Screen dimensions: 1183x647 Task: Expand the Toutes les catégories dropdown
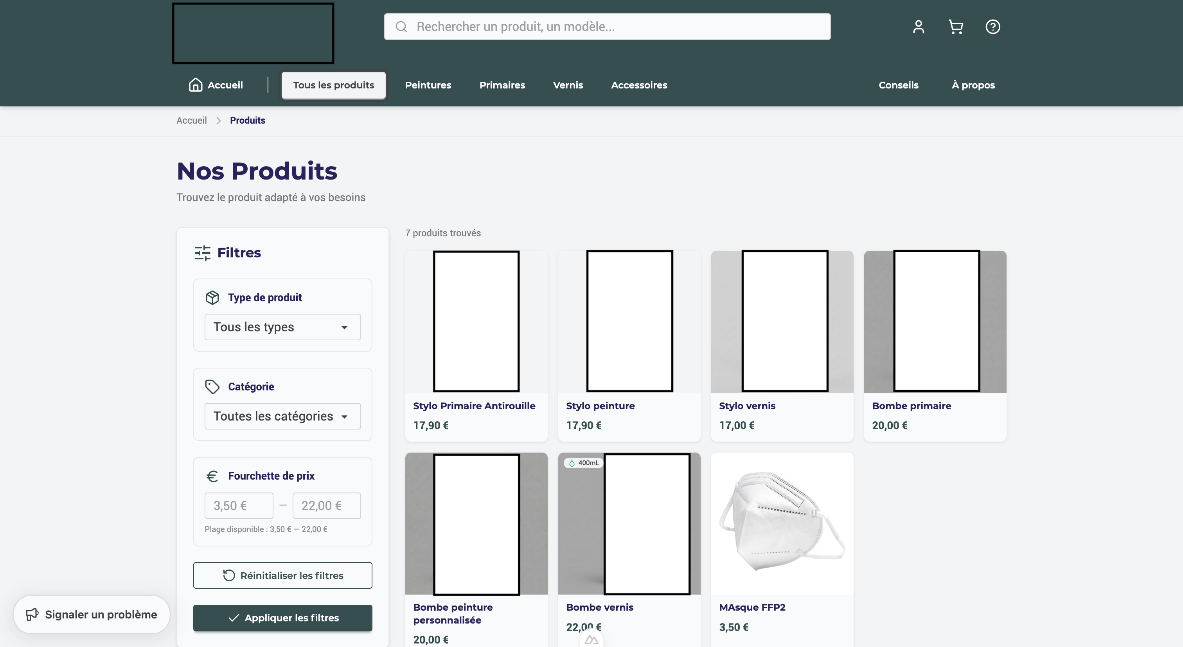pyautogui.click(x=282, y=416)
